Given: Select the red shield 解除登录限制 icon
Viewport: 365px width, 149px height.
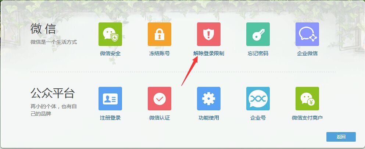Looking at the screenshot, I should tap(209, 34).
